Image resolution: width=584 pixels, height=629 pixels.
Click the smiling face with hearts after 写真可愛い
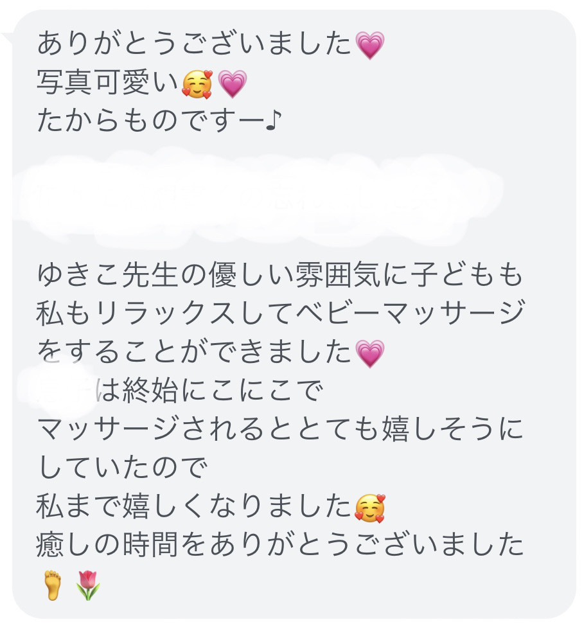[197, 84]
